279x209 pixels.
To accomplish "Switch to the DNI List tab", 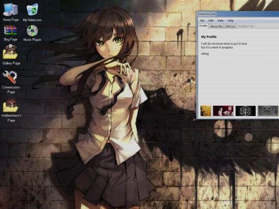I will tap(230, 26).
